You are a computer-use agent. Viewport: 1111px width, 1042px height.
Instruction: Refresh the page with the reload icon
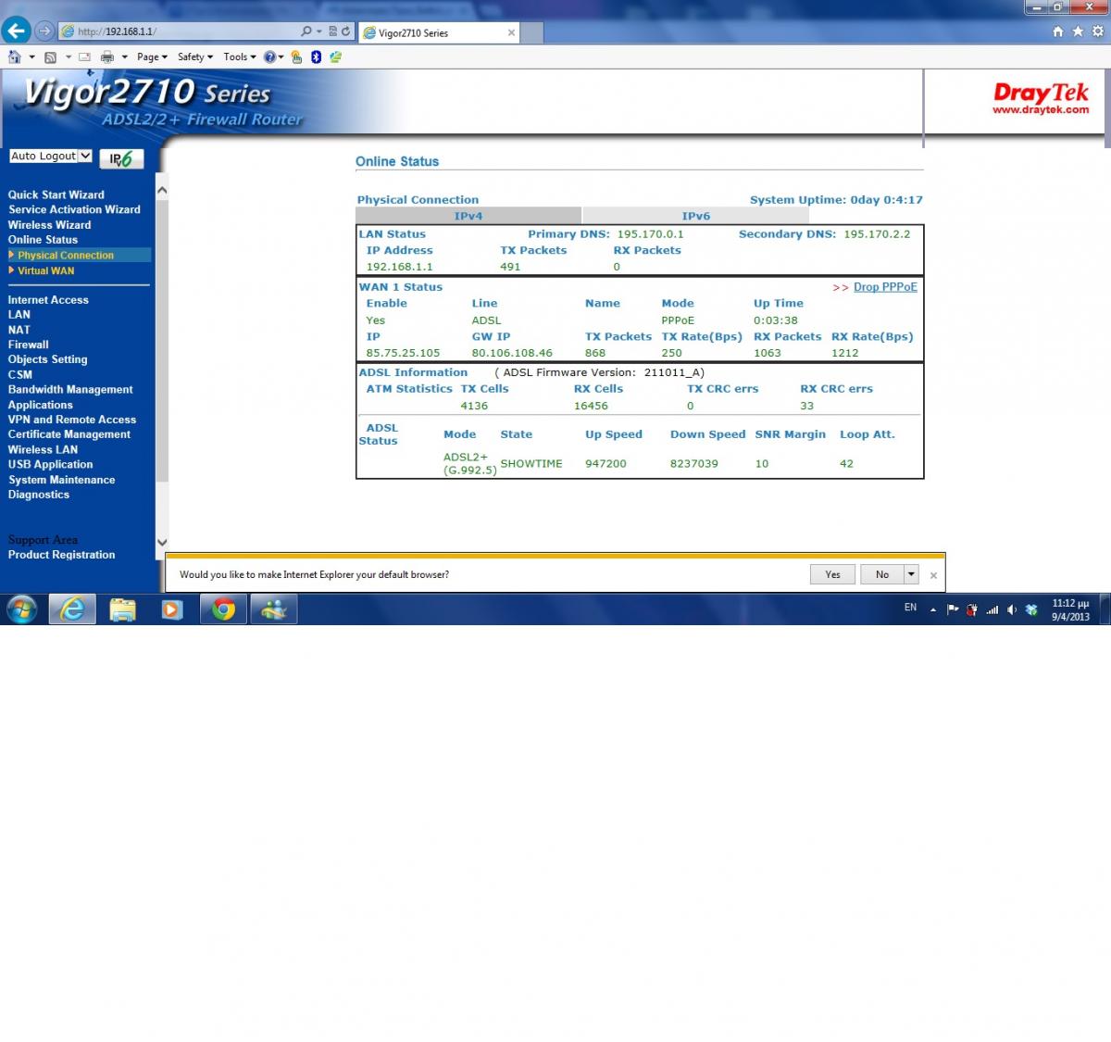(346, 31)
